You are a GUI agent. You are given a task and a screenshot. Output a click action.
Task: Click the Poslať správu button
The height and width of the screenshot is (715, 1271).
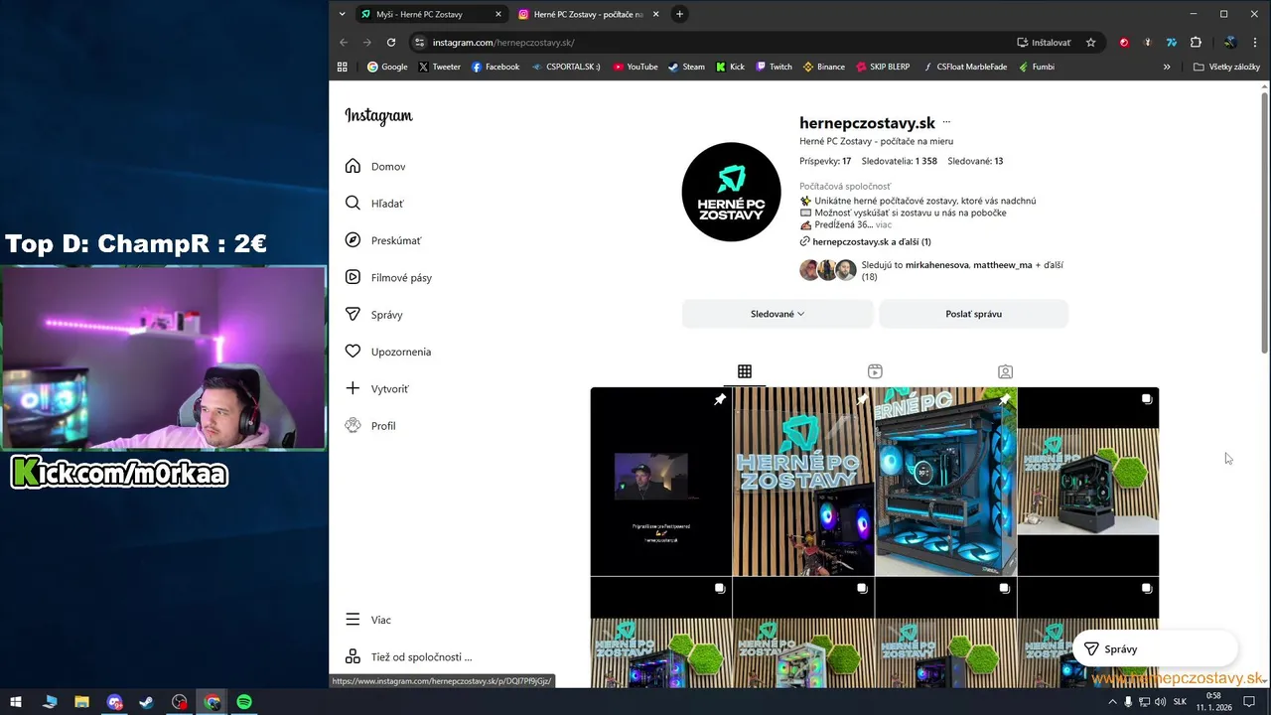point(973,314)
